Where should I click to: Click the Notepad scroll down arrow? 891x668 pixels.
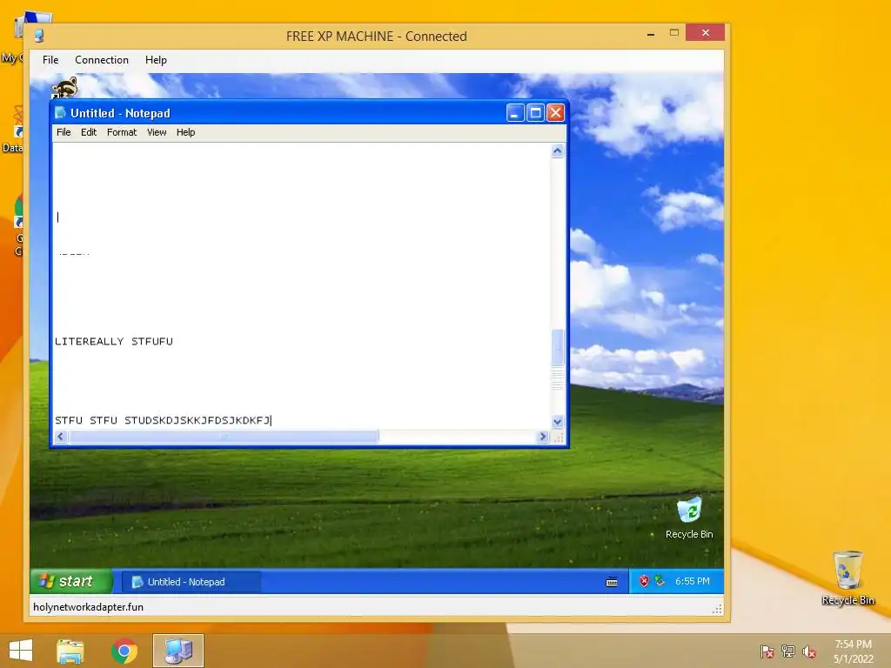(558, 422)
